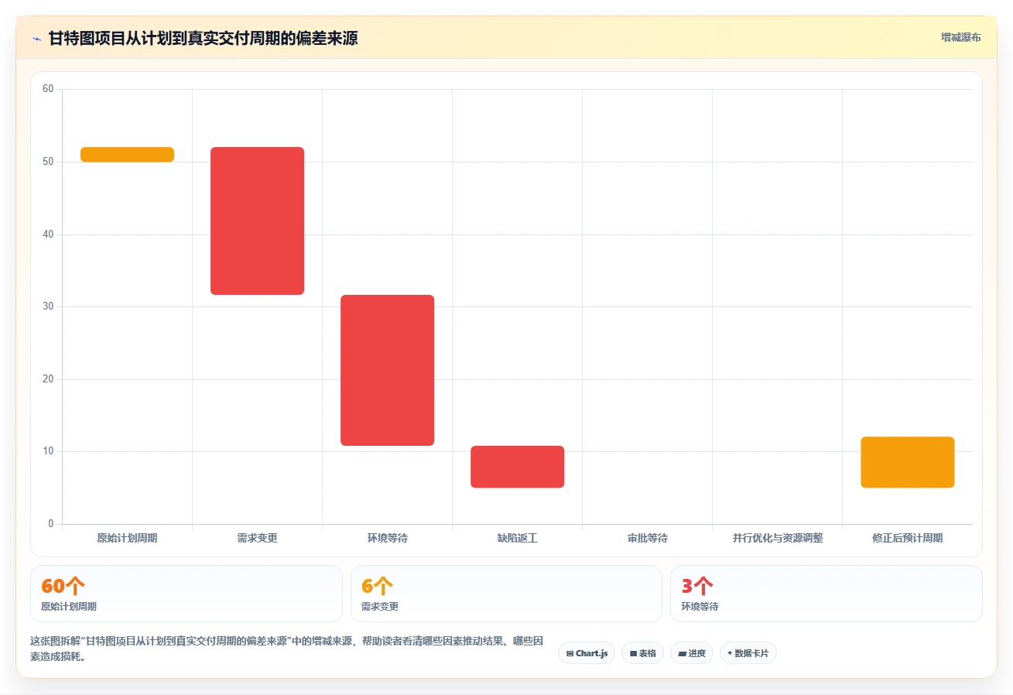Image resolution: width=1013 pixels, height=695 pixels.
Task: Click the y-axis value 20
Action: click(48, 379)
